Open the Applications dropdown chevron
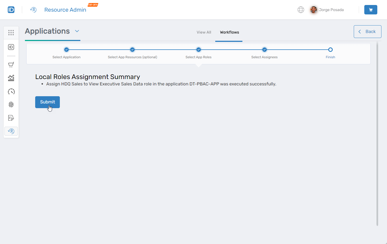The width and height of the screenshot is (387, 244). click(77, 31)
